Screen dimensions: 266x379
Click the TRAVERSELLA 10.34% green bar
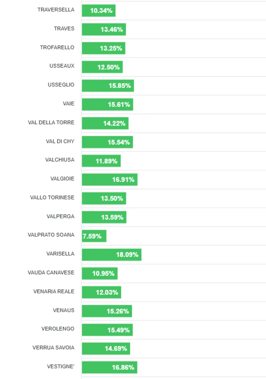(98, 10)
